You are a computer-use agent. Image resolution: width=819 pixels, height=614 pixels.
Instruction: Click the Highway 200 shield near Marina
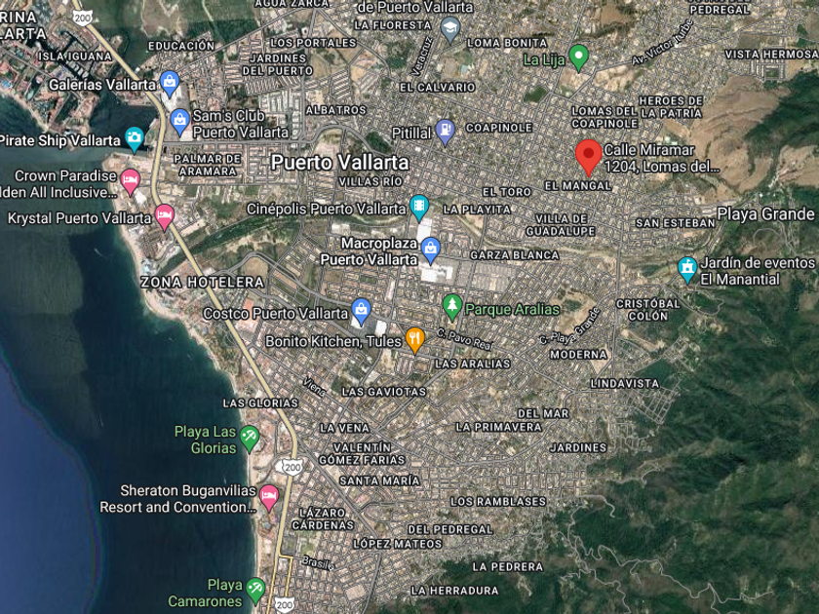tap(83, 19)
